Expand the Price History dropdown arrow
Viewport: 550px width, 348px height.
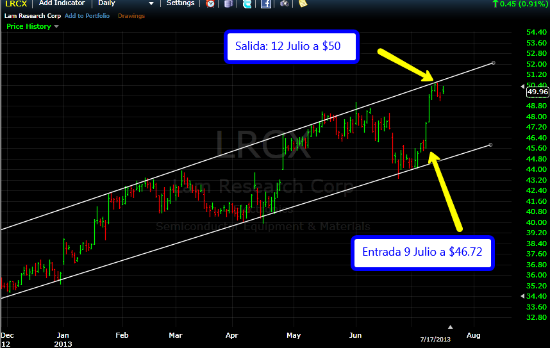(56, 27)
